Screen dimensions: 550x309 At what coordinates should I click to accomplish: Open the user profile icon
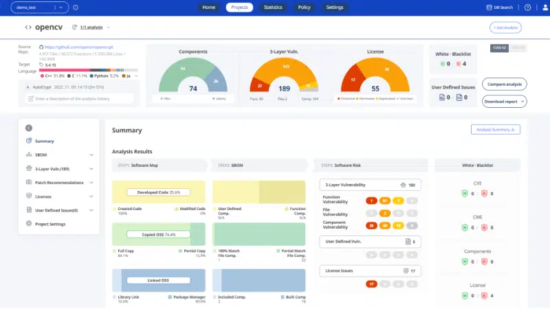click(x=540, y=8)
